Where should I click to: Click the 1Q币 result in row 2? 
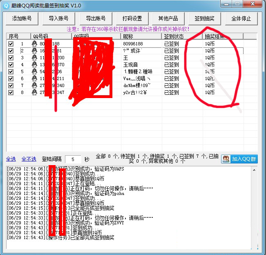pyautogui.click(x=210, y=51)
